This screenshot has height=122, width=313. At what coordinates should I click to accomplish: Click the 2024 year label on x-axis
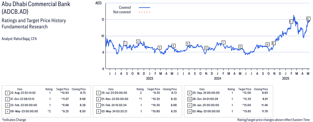[x=218, y=78]
